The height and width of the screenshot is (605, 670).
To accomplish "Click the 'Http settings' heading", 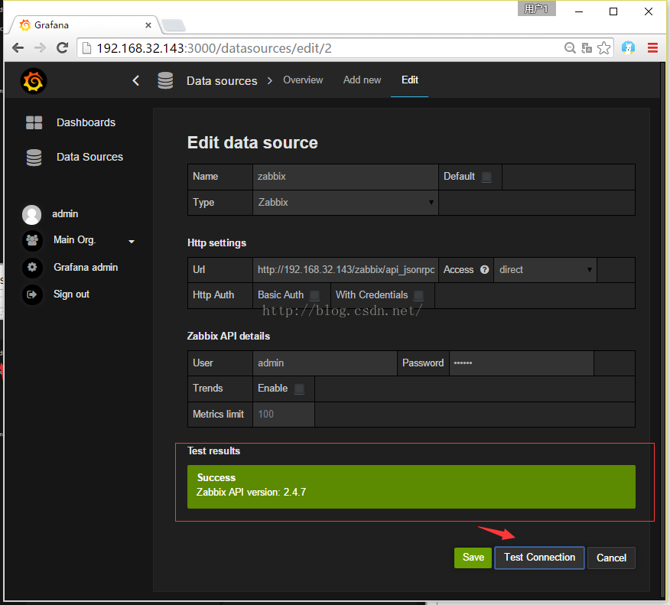I will (x=216, y=243).
